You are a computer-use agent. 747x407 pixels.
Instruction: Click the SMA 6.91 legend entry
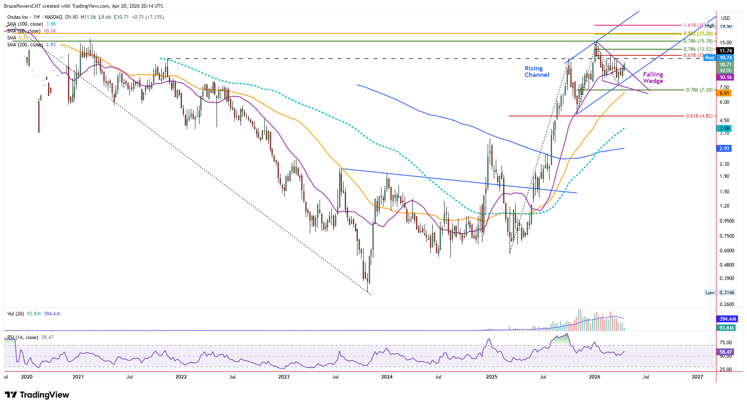coord(18,38)
